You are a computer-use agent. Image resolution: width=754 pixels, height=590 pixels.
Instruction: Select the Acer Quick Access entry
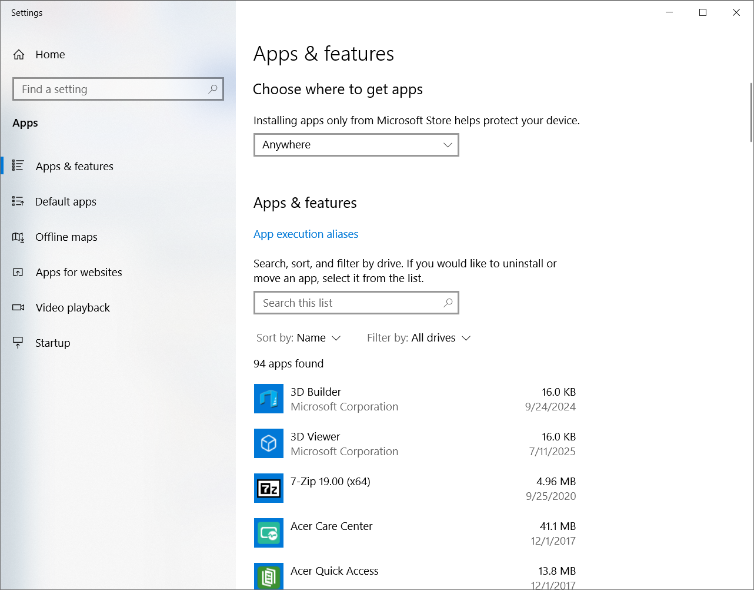[x=415, y=574]
